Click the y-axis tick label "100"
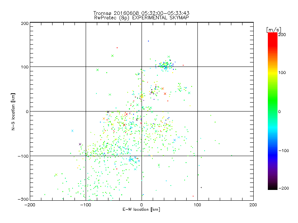This screenshot has height=223, width=298. [x=25, y=67]
